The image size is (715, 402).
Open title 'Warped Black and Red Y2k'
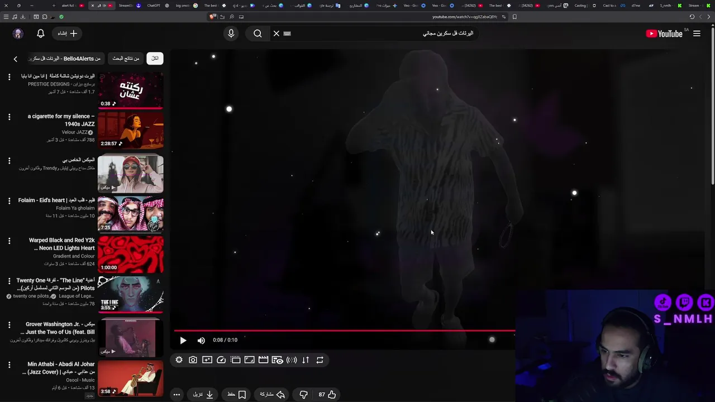click(x=61, y=244)
